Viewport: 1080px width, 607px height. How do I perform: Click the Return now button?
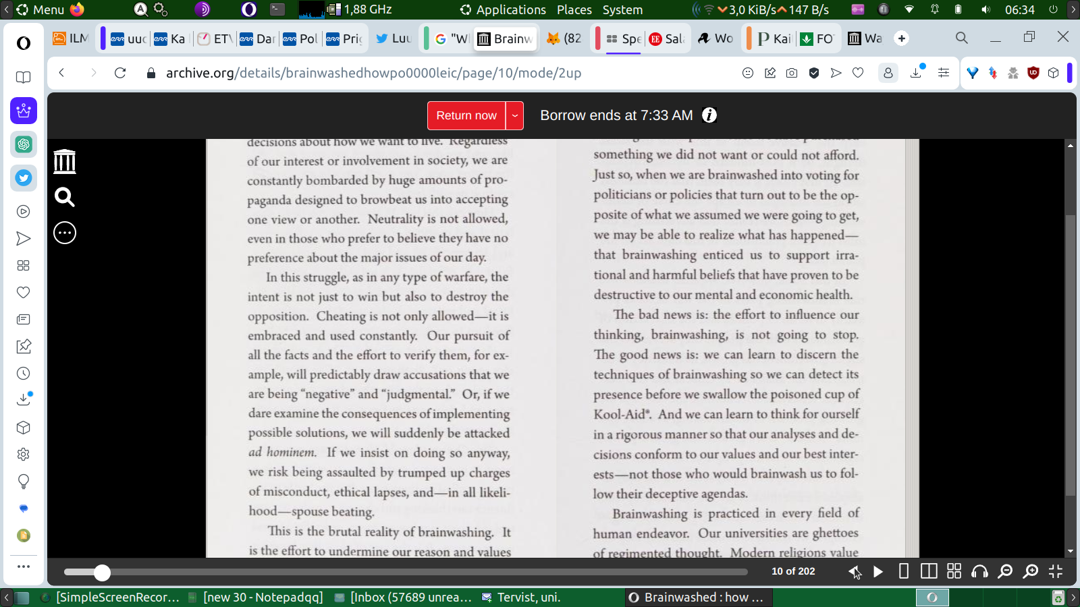point(466,115)
